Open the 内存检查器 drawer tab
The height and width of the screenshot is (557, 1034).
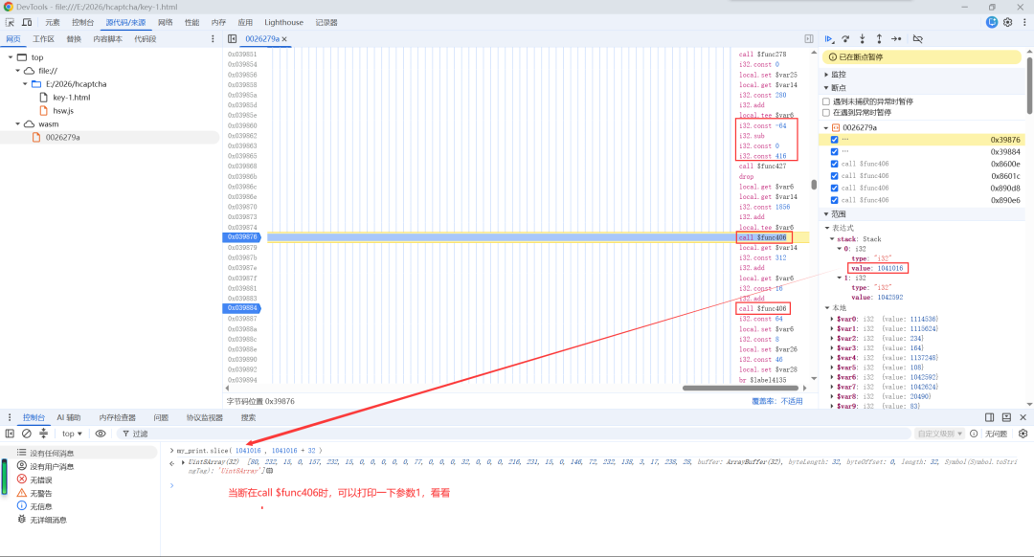coord(118,417)
